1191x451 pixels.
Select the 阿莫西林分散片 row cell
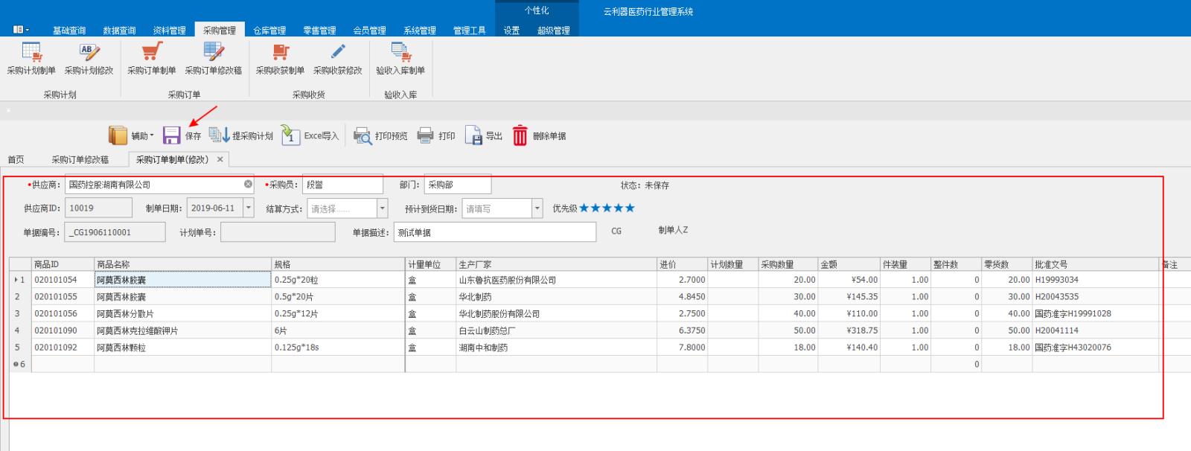182,313
